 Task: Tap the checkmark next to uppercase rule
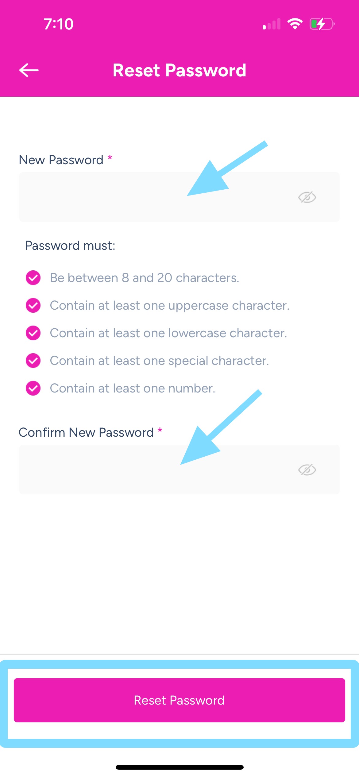tap(33, 306)
